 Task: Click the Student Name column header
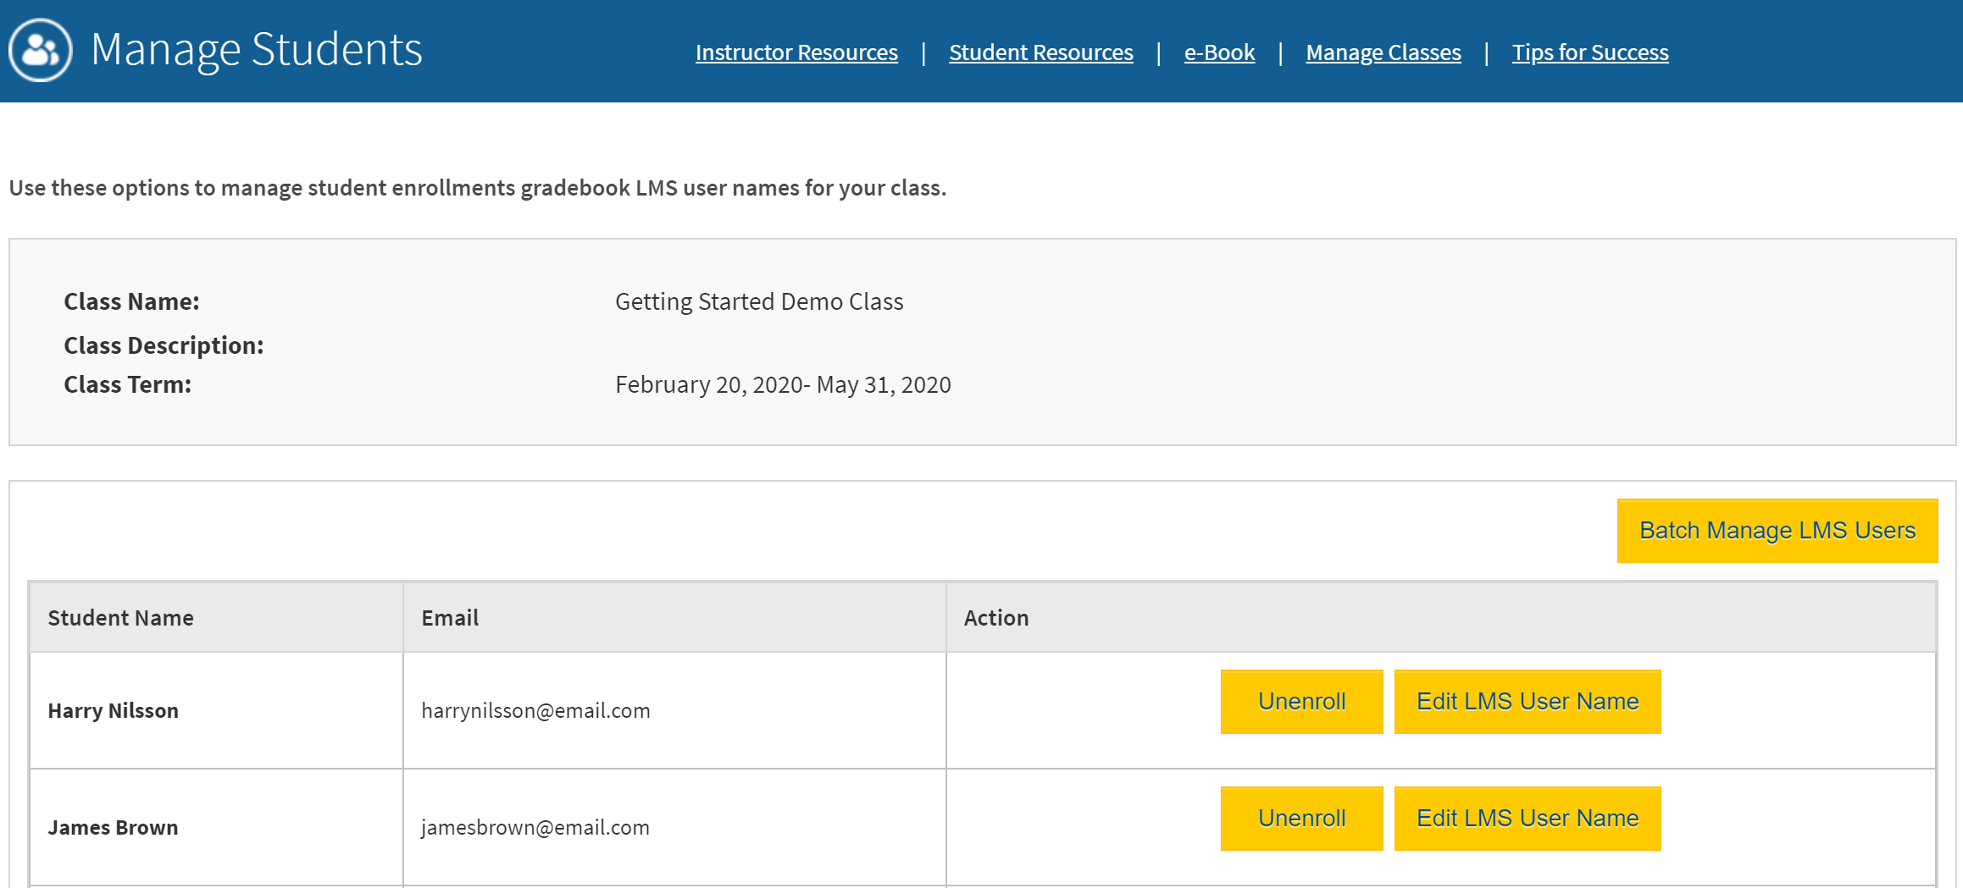120,618
